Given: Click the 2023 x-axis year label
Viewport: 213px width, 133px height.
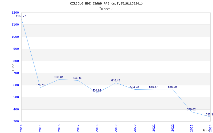Looking at the screenshot, I should [x=191, y=128].
